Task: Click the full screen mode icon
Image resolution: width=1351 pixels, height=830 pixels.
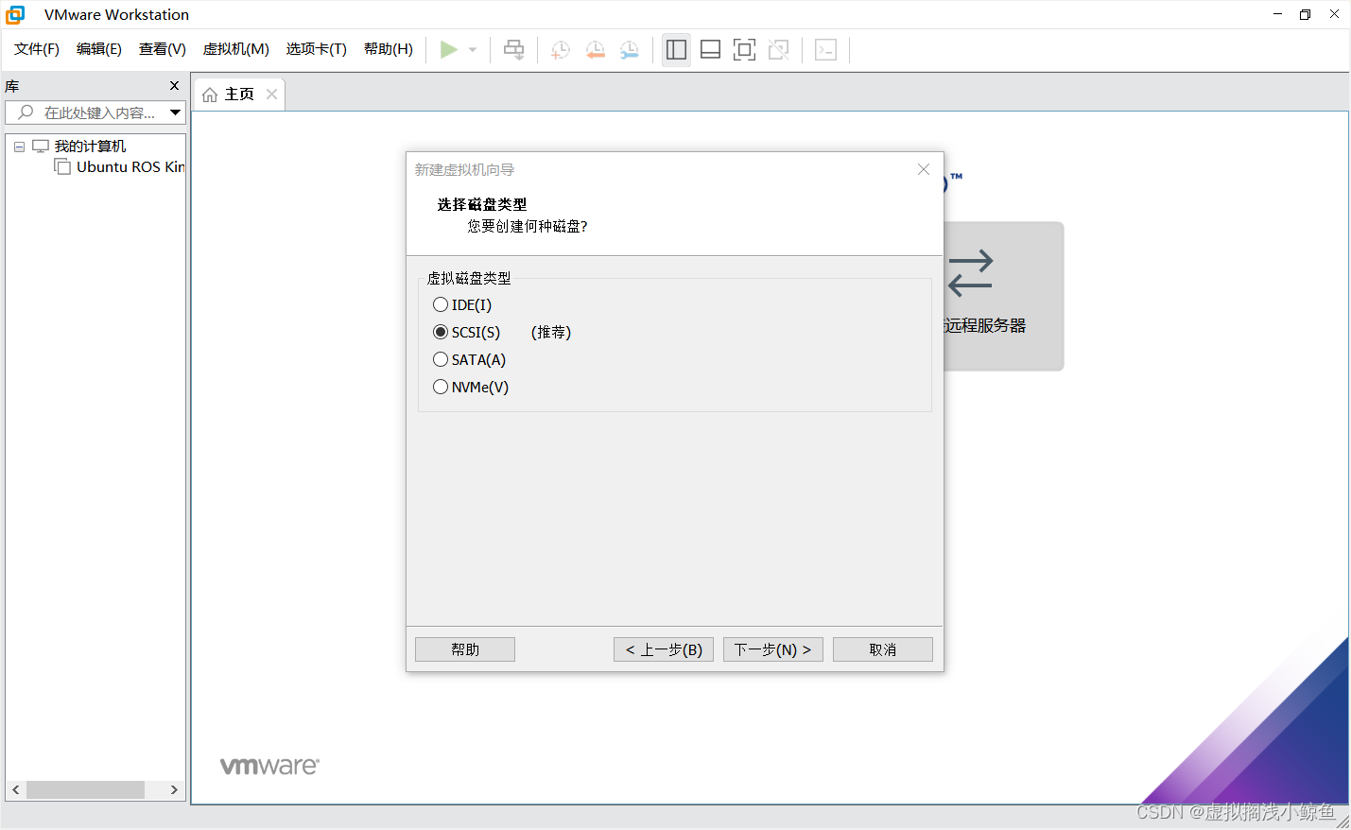Action: [744, 49]
